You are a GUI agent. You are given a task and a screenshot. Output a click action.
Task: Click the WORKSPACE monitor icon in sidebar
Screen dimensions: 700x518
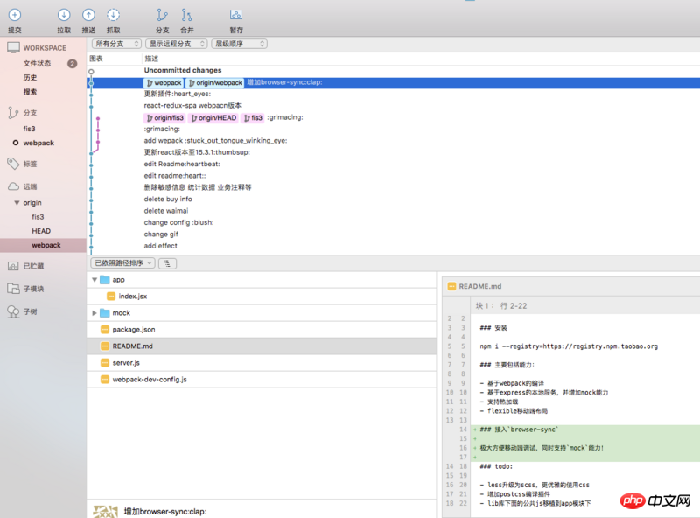click(x=13, y=47)
